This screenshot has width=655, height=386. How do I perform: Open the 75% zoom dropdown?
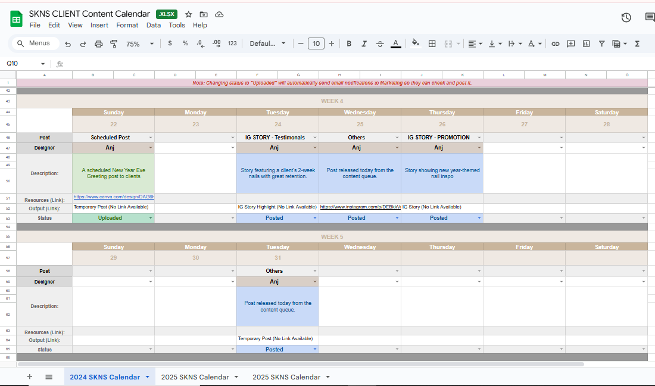tap(139, 43)
